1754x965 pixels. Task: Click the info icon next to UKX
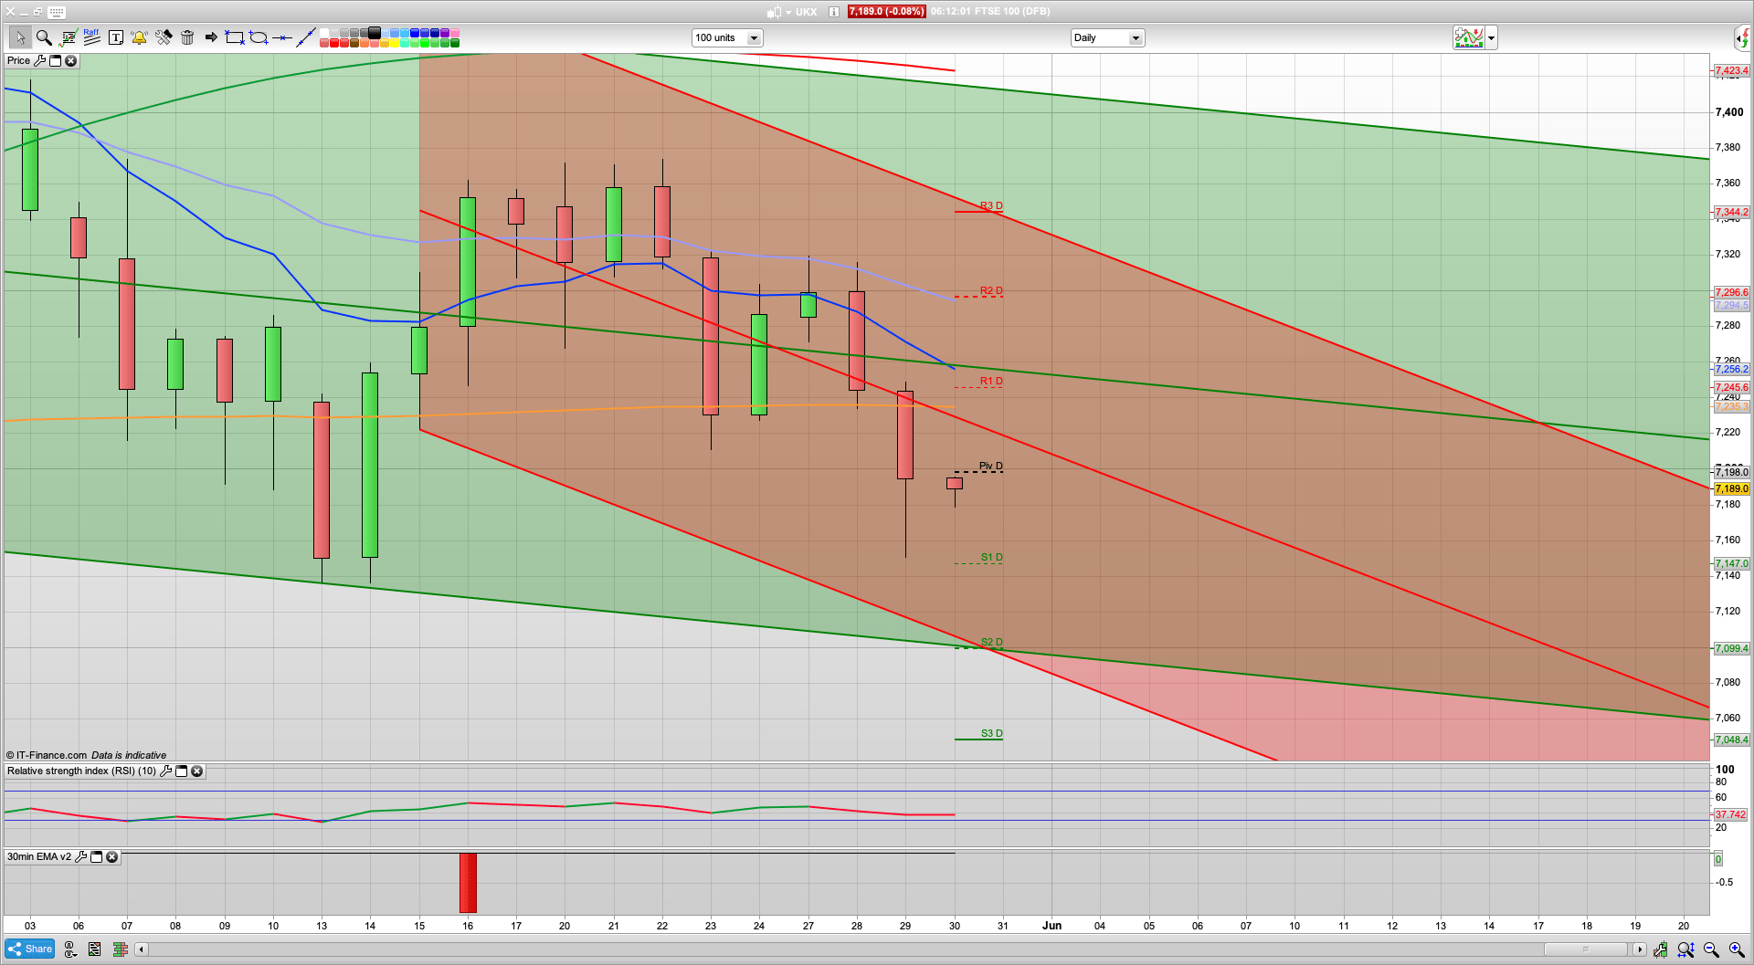834,12
